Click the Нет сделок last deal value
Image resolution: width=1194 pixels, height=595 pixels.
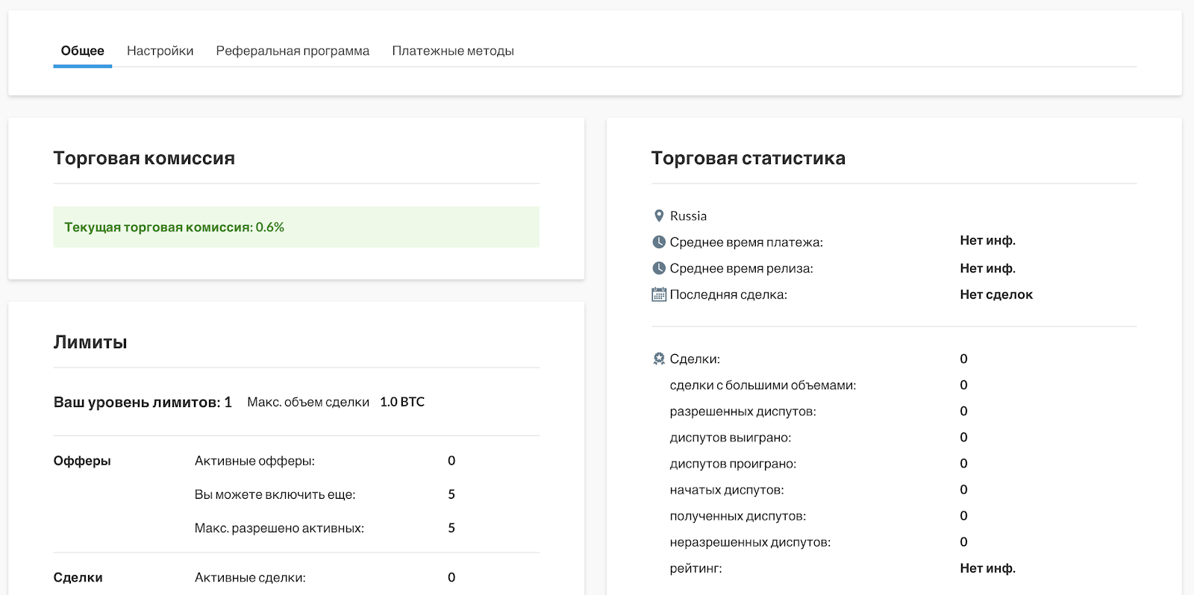(x=996, y=295)
